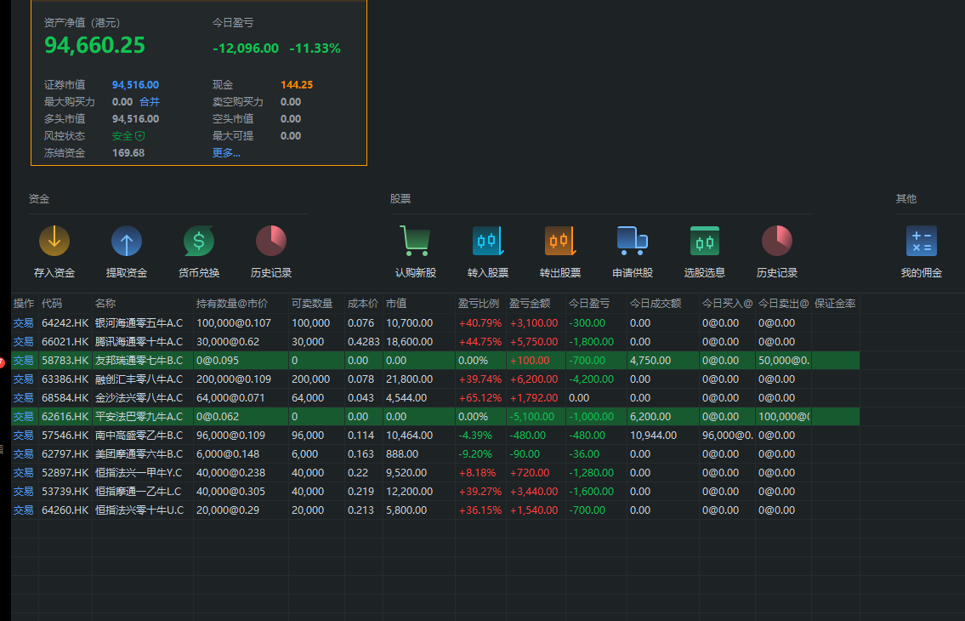Click 交易 for 53739.HK row
Screen dimensions: 965x621
pos(24,492)
